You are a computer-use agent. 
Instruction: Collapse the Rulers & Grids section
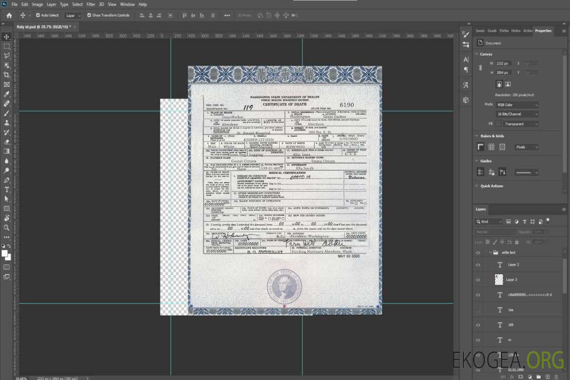click(x=477, y=136)
